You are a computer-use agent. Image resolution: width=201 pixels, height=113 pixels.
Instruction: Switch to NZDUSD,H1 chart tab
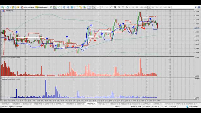coord(114,104)
